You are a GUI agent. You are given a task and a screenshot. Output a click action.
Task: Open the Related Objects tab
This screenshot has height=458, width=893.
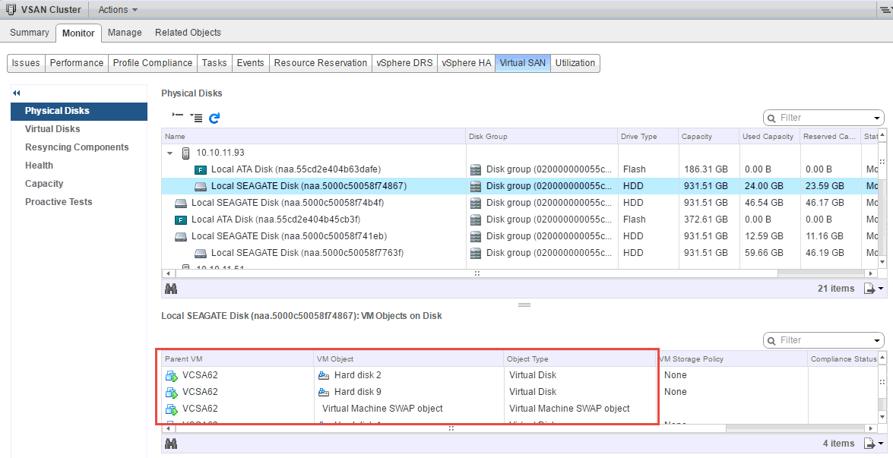point(188,33)
